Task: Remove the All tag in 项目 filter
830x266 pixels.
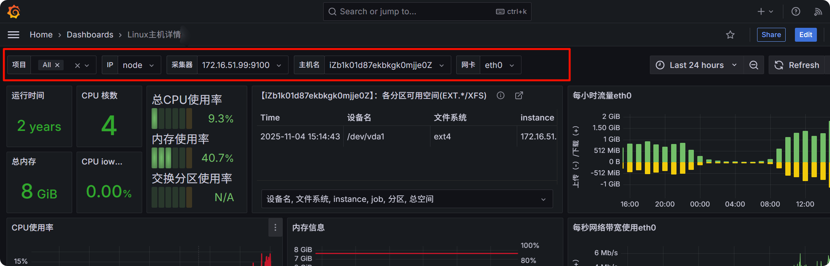Action: point(57,65)
